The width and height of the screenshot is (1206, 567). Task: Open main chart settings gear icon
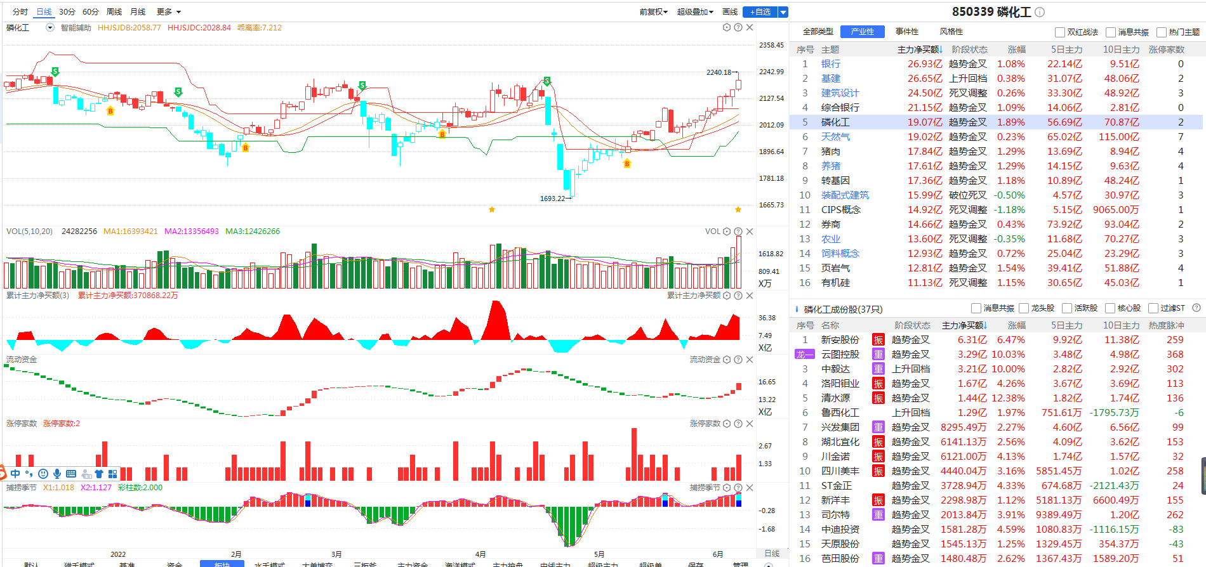[x=727, y=27]
